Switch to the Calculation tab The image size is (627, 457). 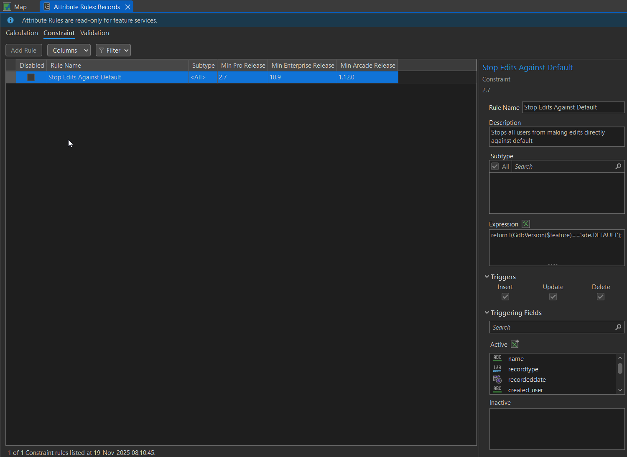(22, 33)
